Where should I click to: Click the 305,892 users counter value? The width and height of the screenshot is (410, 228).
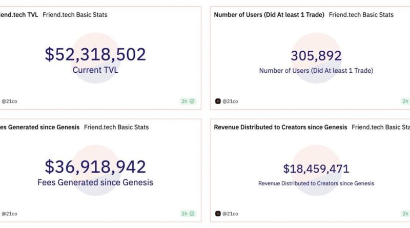coord(316,56)
